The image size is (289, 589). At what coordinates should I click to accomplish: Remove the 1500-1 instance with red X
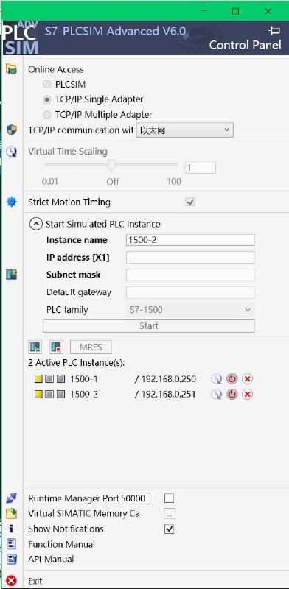[247, 378]
